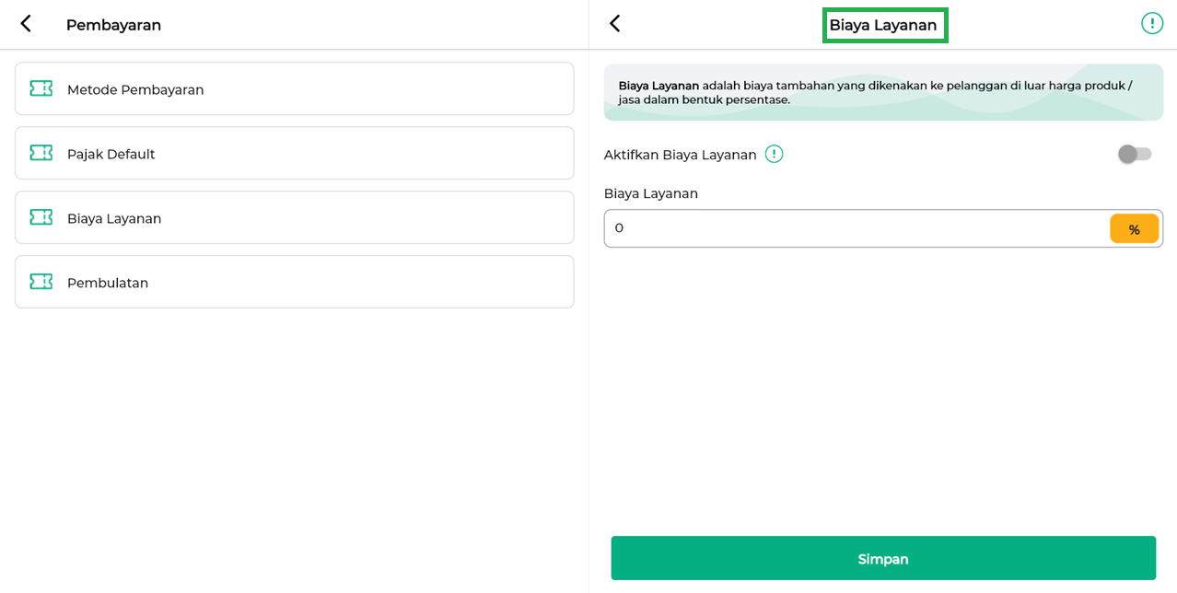Image resolution: width=1177 pixels, height=593 pixels.
Task: Click the back arrow beside Biaya Layanan title
Action: (615, 24)
